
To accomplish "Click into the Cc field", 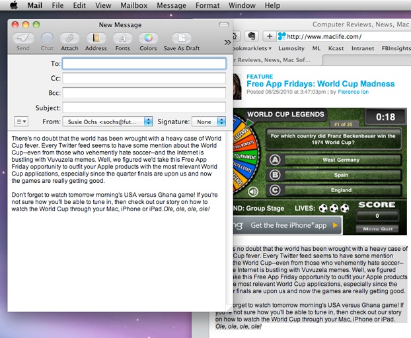I will click(x=144, y=79).
